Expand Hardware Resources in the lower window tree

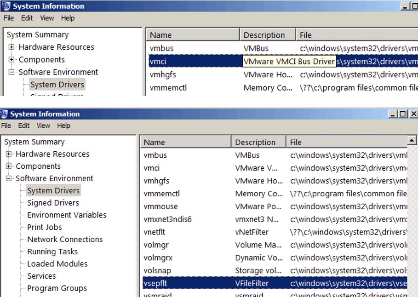pos(9,154)
